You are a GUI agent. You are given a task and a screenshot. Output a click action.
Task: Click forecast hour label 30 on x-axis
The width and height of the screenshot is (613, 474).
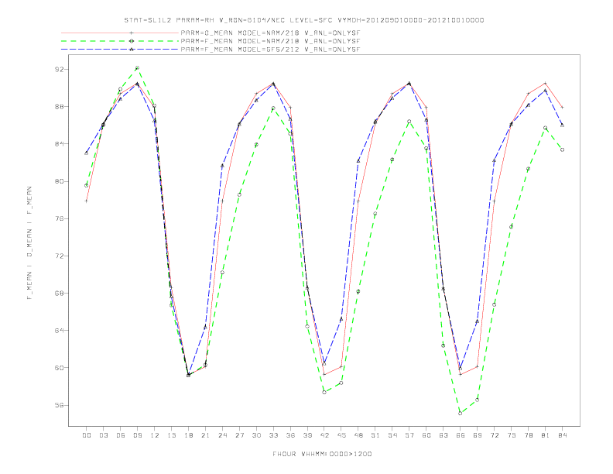(256, 435)
